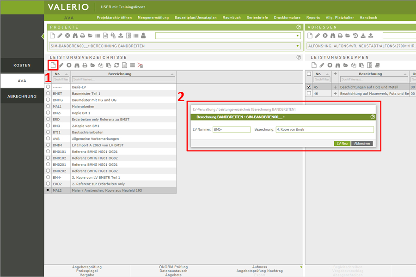This screenshot has width=416, height=277.
Task: Click the LV Neu button
Action: tap(342, 144)
